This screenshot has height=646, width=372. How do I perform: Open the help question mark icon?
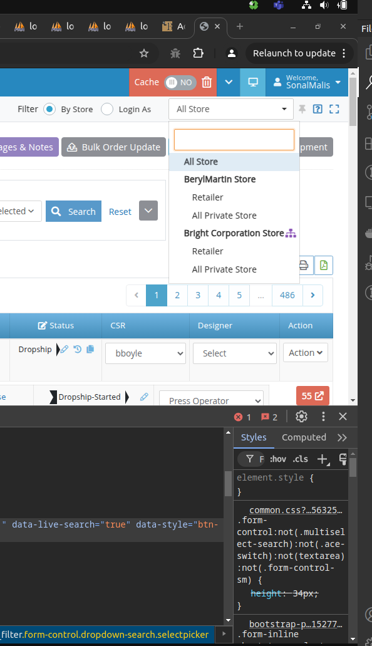[318, 109]
